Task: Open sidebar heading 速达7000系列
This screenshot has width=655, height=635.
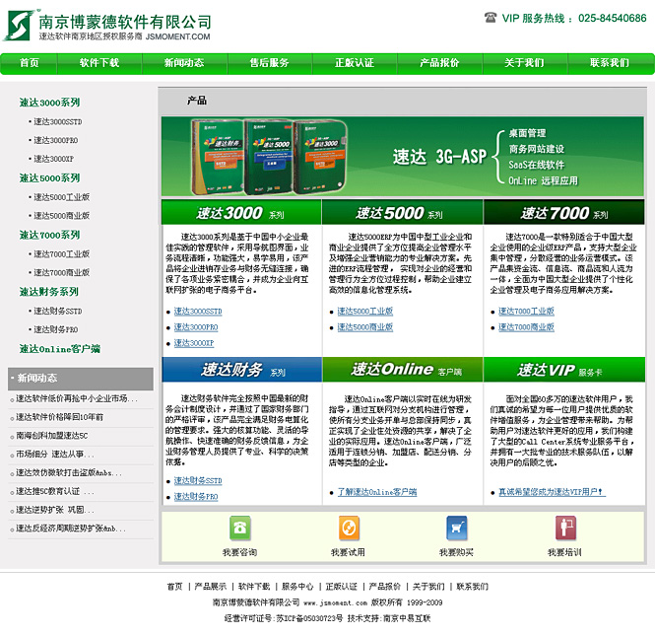Action: tap(49, 235)
